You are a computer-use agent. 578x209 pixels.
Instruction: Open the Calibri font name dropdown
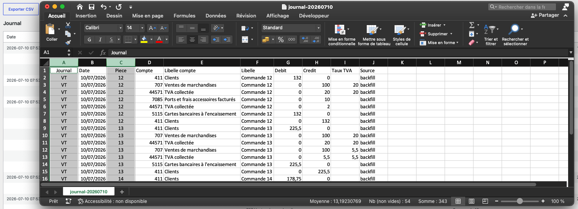tap(120, 28)
